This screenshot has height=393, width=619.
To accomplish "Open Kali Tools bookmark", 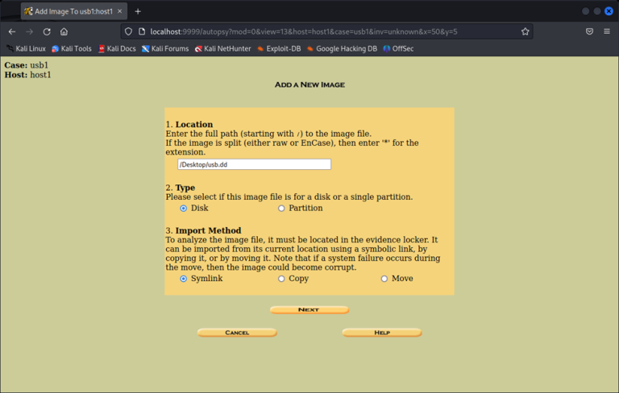I will [72, 48].
